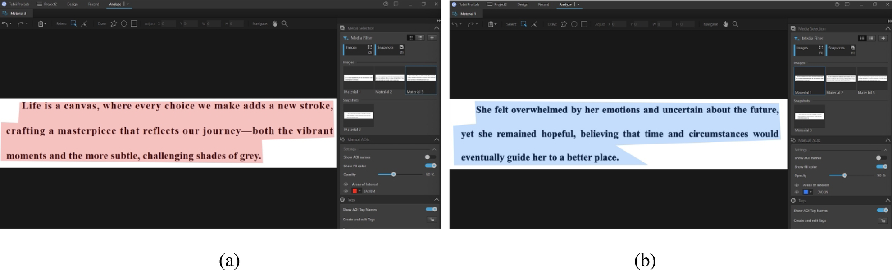Choose the rectangle draw tool in right window (b)
Screen dimensions: 892x270
click(584, 24)
